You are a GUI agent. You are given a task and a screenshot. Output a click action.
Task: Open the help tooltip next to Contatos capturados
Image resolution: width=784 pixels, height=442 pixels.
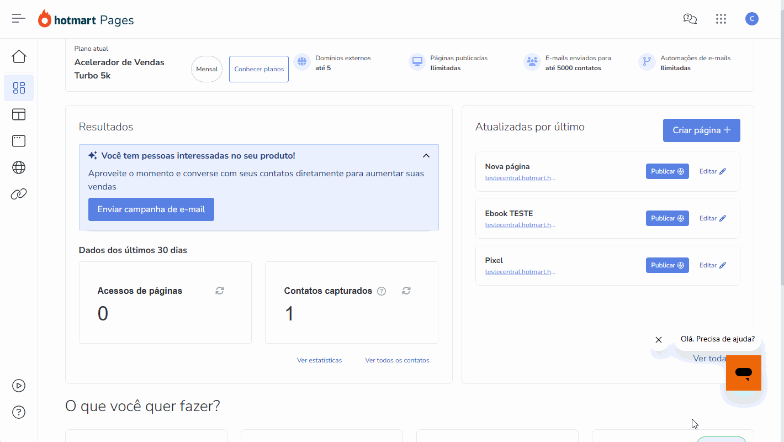(381, 291)
